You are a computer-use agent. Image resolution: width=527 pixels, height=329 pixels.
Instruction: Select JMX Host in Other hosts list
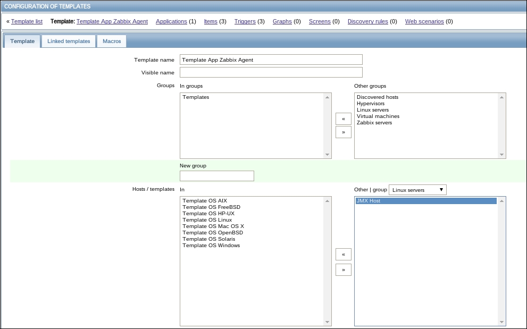point(369,201)
